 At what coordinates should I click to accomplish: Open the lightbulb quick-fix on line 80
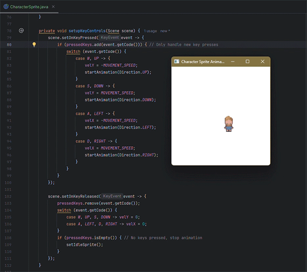click(34, 44)
